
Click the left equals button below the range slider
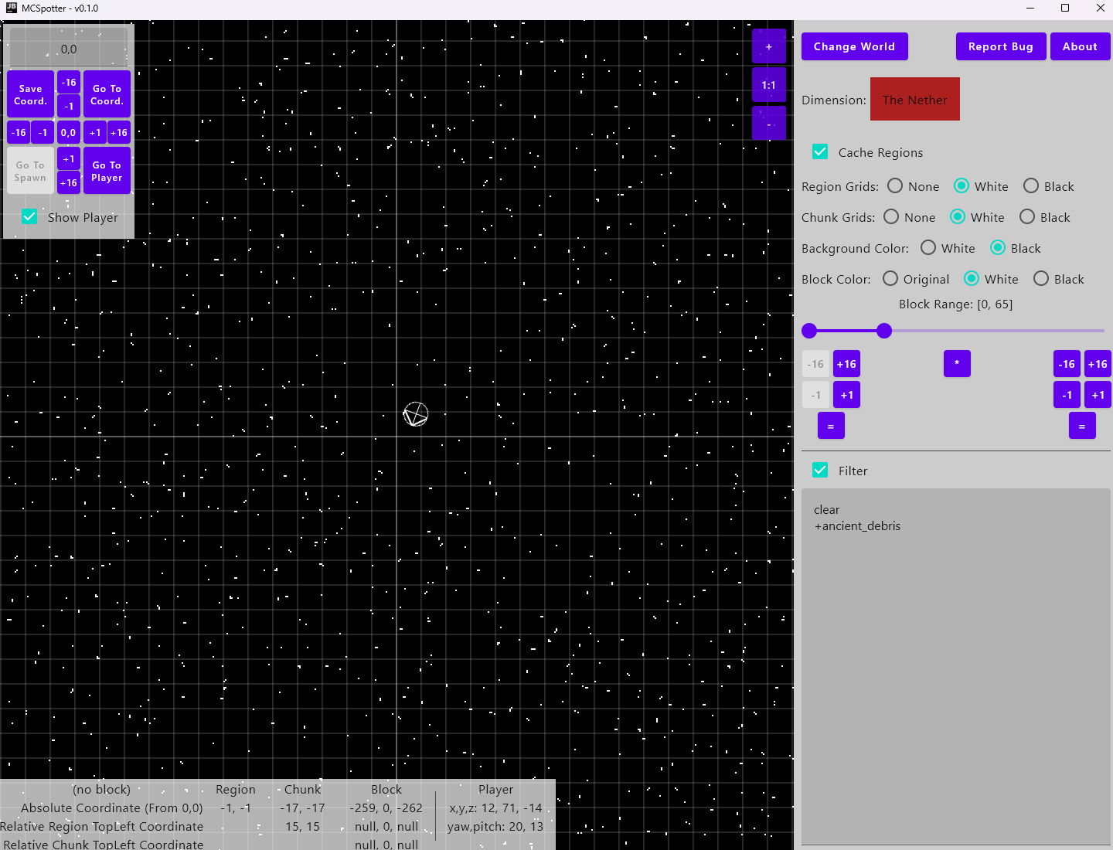pyautogui.click(x=831, y=426)
